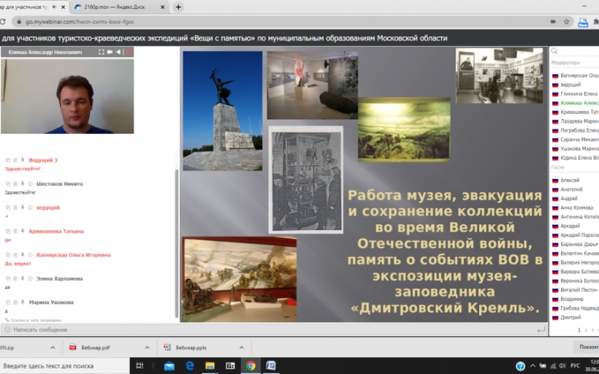
Task: Close the presenter video panel with red X
Action: 129,52
